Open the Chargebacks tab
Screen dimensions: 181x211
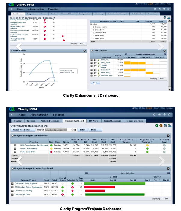(x=84, y=14)
